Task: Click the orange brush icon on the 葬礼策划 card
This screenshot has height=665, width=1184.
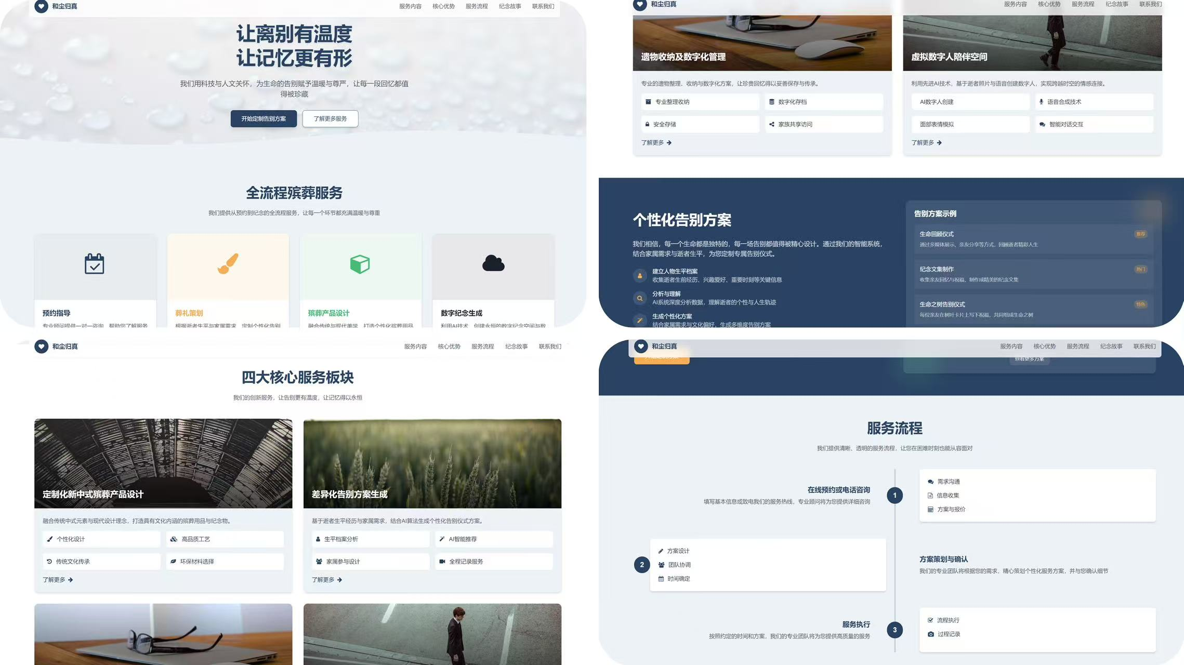Action: (x=228, y=264)
